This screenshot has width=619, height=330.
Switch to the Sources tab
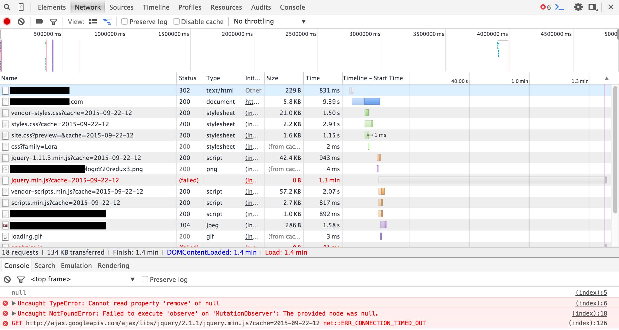121,7
